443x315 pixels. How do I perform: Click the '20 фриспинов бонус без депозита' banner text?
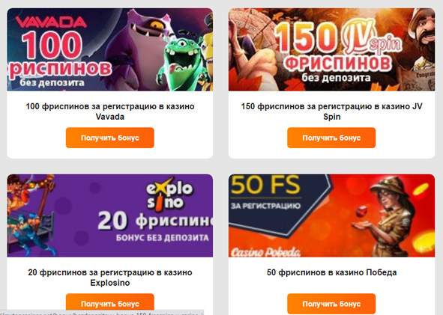[155, 227]
